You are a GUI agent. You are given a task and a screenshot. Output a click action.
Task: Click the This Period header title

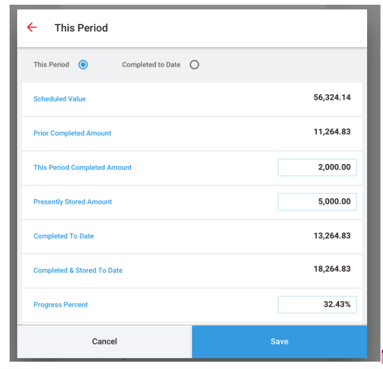tap(81, 28)
